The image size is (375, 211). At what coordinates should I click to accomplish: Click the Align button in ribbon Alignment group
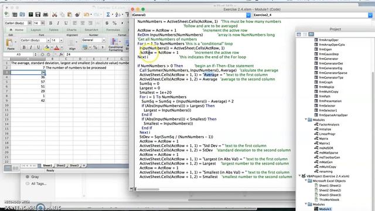pos(71,45)
